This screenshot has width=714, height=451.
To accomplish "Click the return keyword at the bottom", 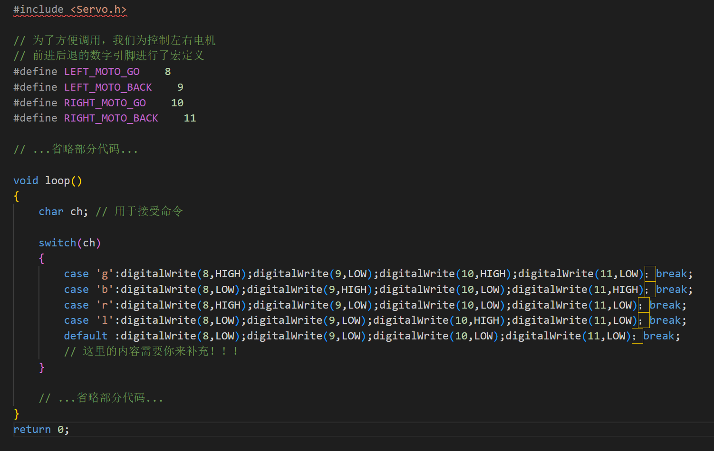I will pyautogui.click(x=32, y=430).
